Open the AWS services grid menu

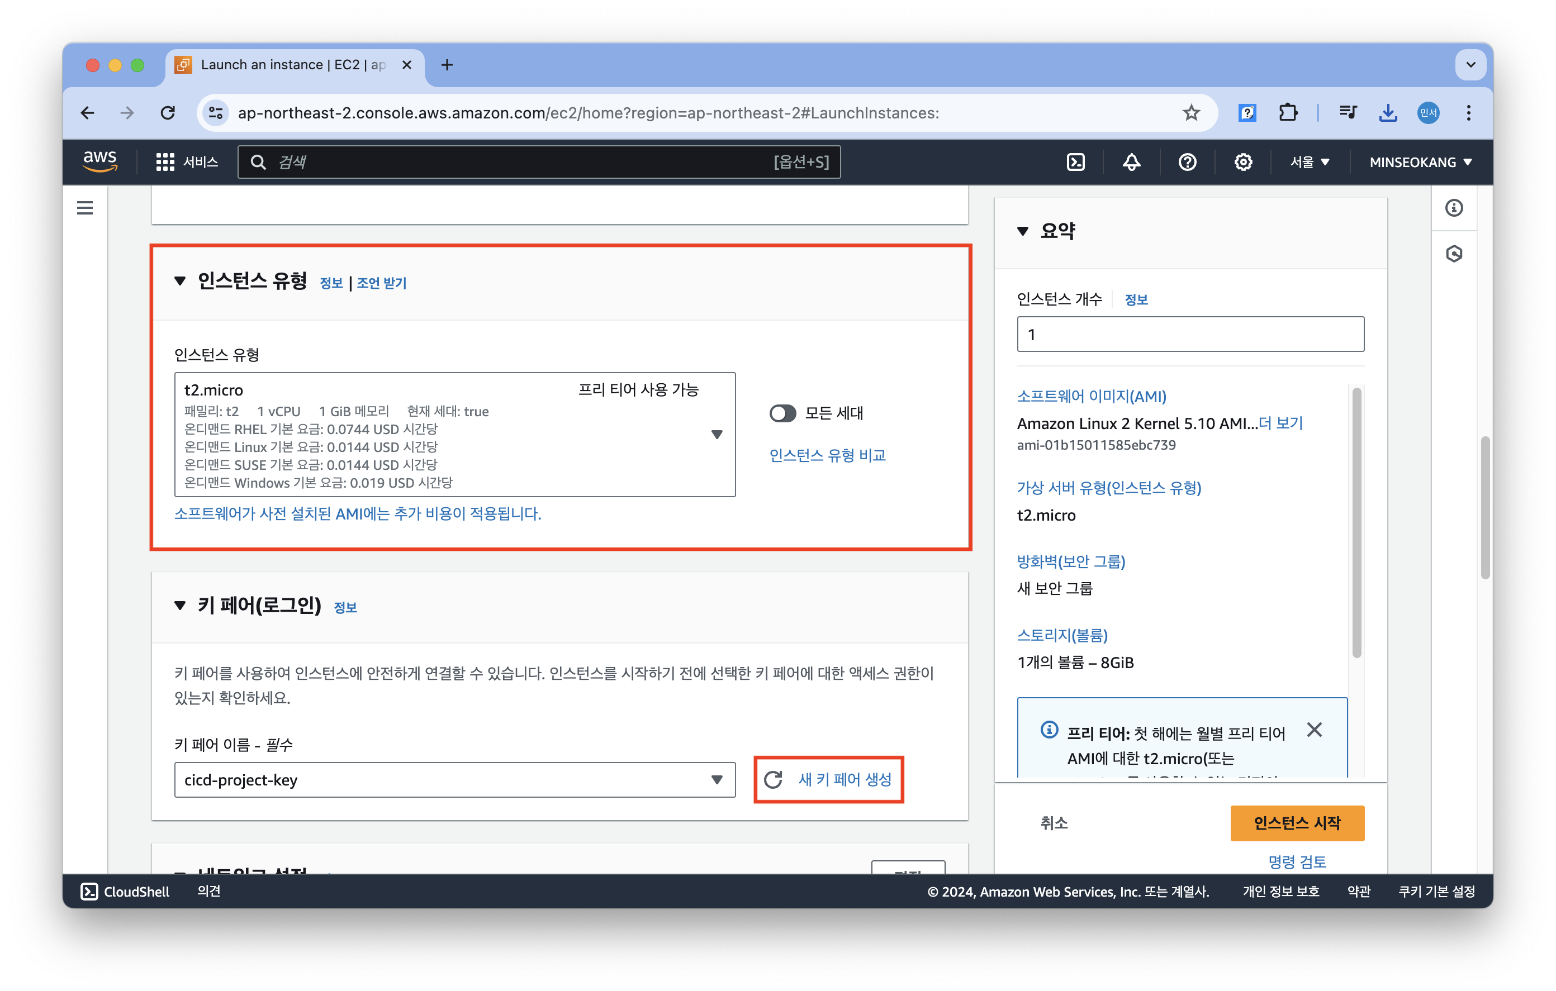click(x=165, y=162)
